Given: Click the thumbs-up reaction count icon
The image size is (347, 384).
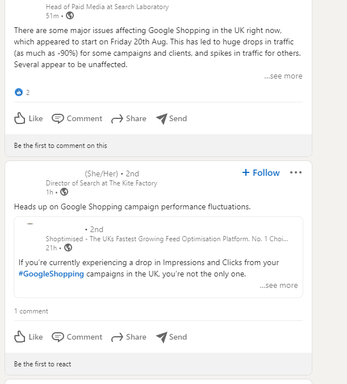Looking at the screenshot, I should [19, 92].
